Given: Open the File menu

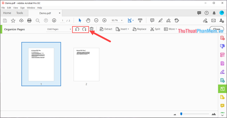Looking at the screenshot, I should tap(3, 8).
